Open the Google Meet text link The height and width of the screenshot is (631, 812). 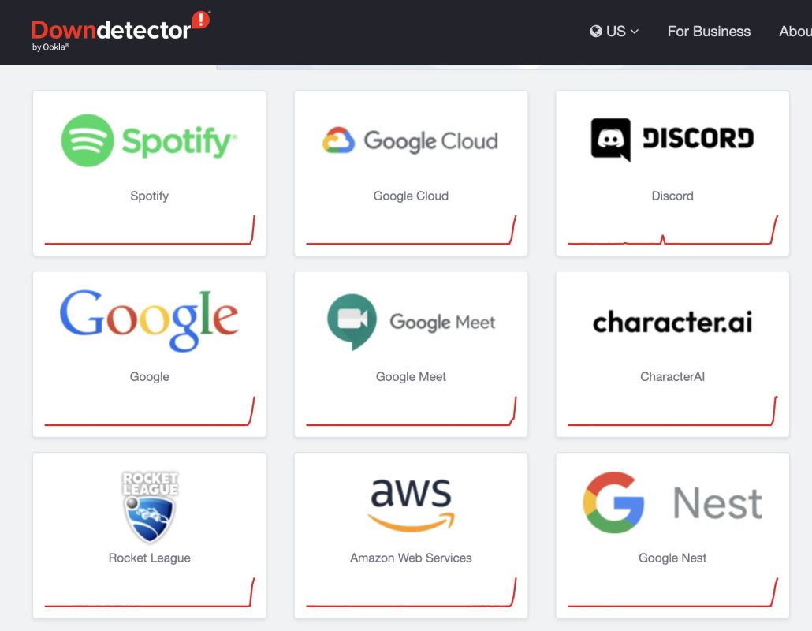pos(411,377)
